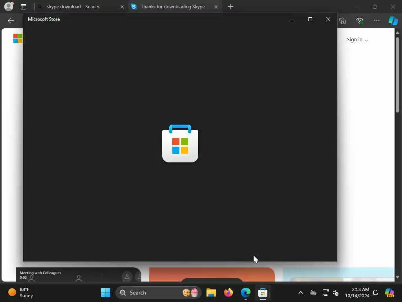Open the Windows Start menu
This screenshot has height=302, width=402.
[x=106, y=293]
